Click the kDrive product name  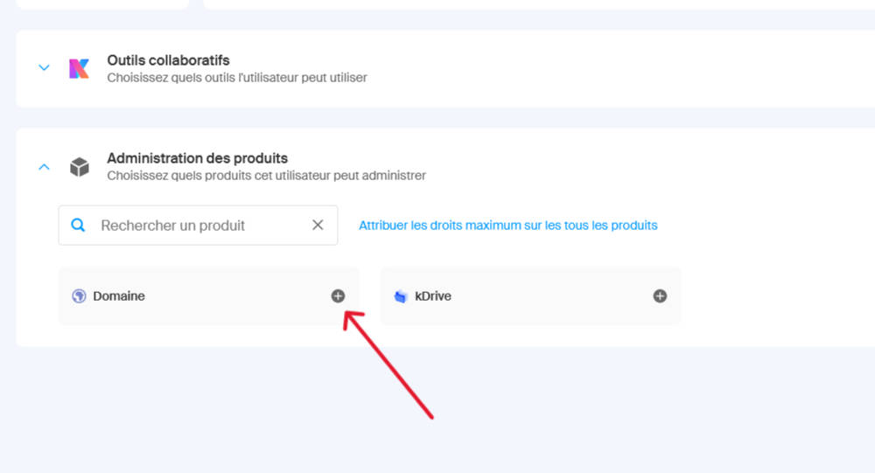(x=434, y=296)
